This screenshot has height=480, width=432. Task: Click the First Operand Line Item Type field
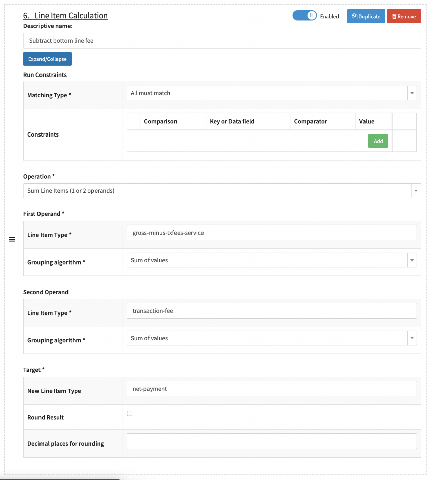272,233
